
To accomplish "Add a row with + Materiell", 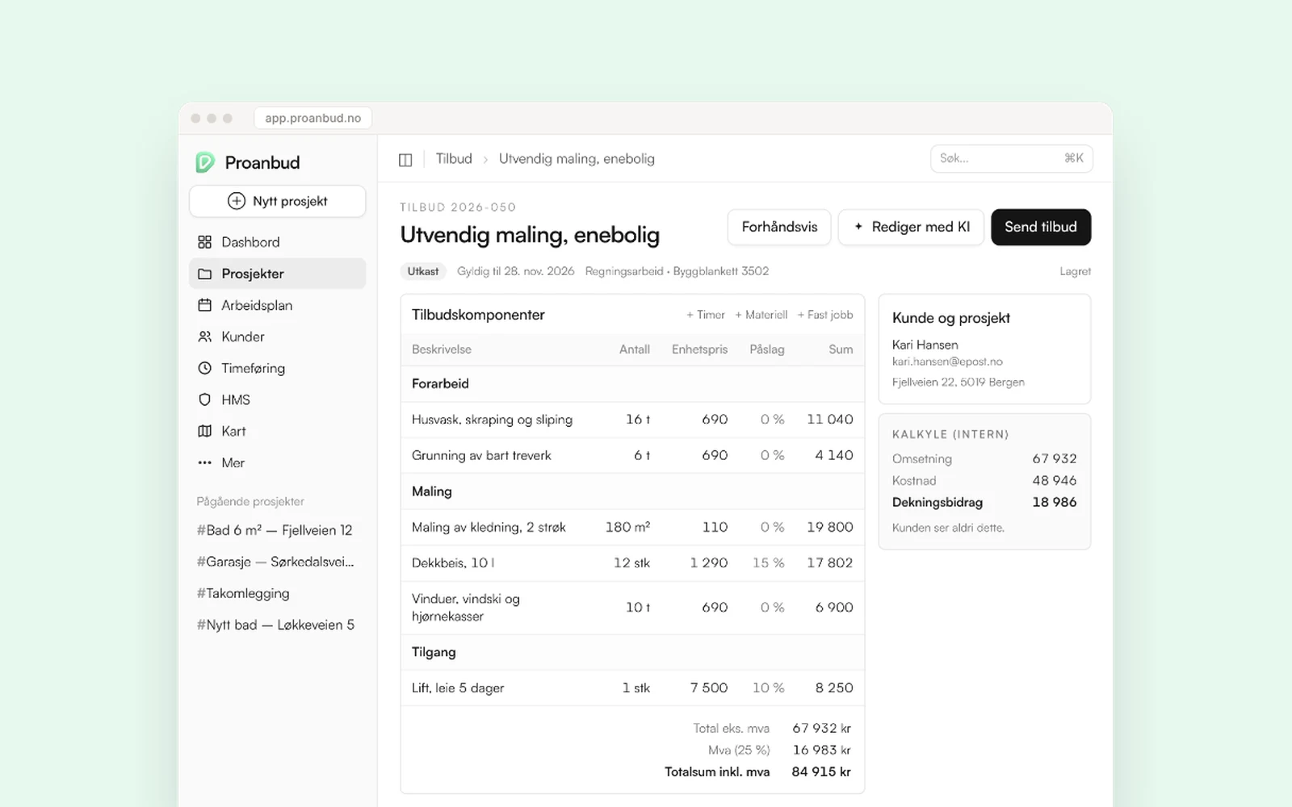I will [x=761, y=315].
